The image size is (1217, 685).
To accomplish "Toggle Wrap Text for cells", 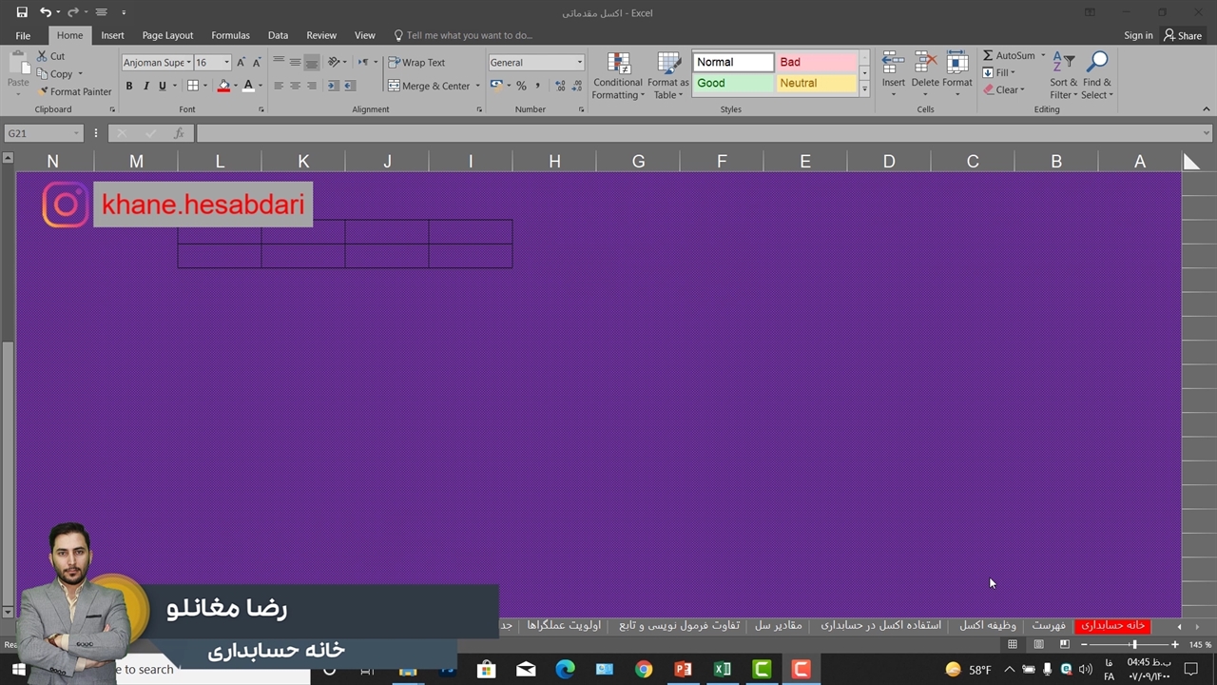I will [x=416, y=63].
